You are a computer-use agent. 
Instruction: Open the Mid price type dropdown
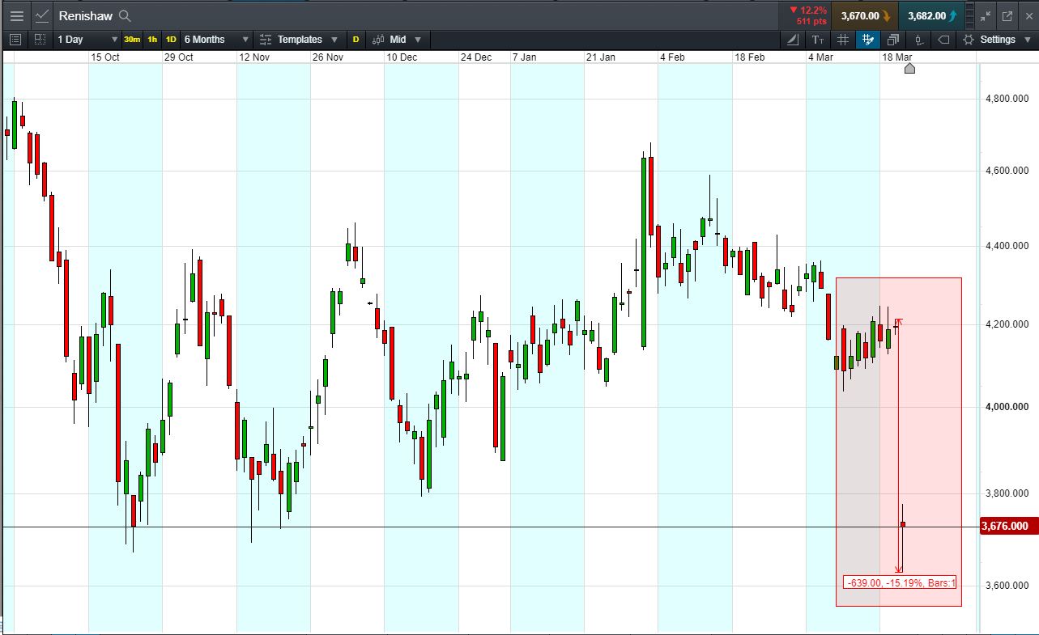coord(398,39)
